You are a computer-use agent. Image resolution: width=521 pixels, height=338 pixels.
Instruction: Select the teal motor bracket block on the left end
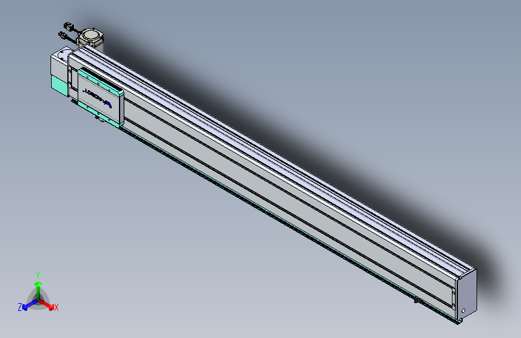[x=59, y=84]
